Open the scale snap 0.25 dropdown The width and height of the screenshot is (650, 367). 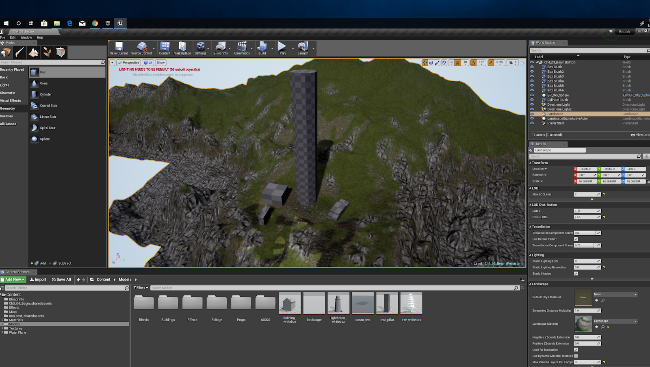tap(500, 63)
